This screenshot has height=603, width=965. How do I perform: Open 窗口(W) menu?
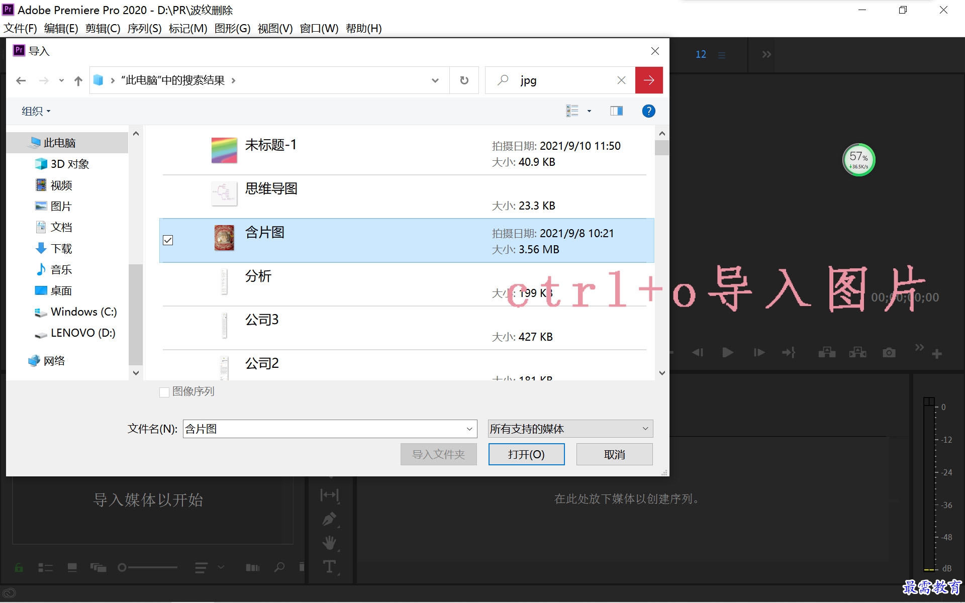click(x=319, y=29)
